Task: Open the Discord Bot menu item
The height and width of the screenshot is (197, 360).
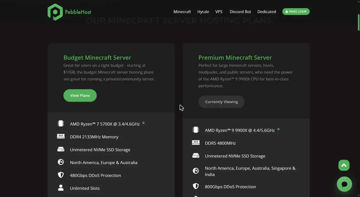Action: click(x=240, y=12)
